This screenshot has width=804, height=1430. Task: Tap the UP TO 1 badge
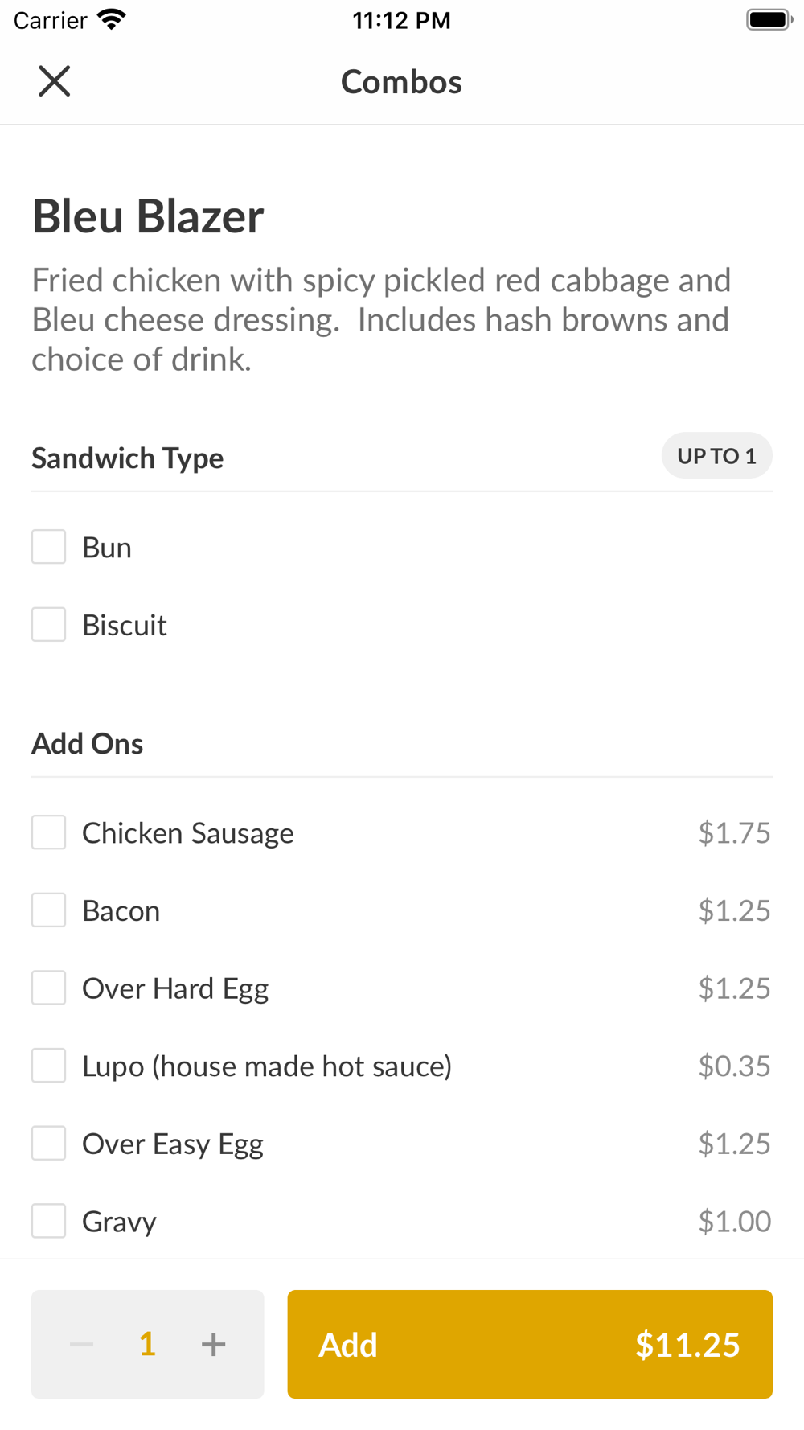coord(716,456)
